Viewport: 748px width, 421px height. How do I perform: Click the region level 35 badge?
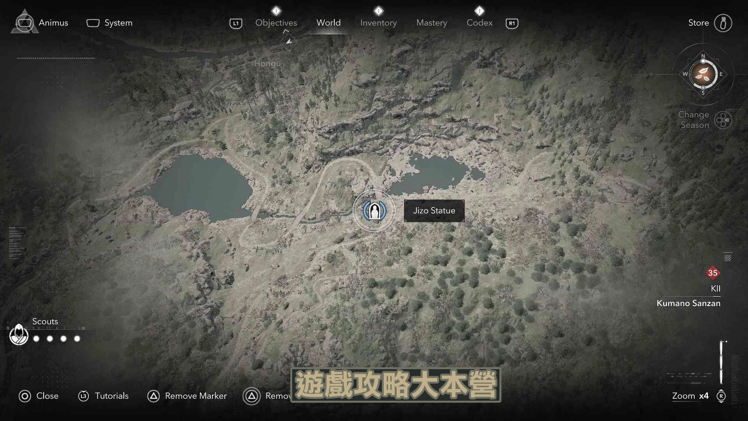tap(713, 273)
